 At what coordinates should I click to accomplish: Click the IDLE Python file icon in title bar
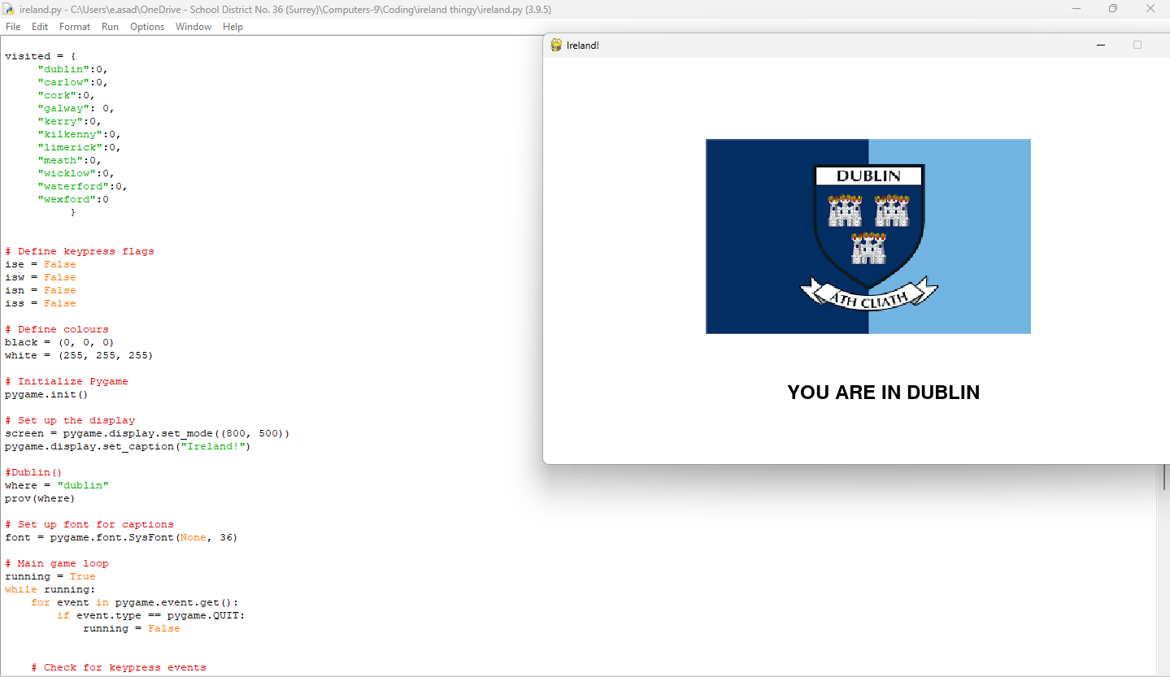7,8
